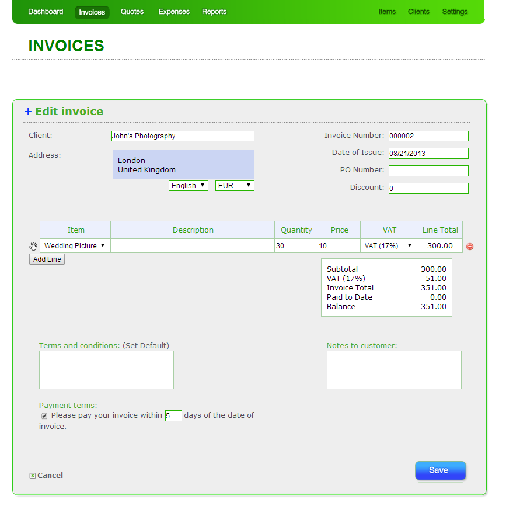
Task: Click the Set Default link
Action: click(x=145, y=345)
